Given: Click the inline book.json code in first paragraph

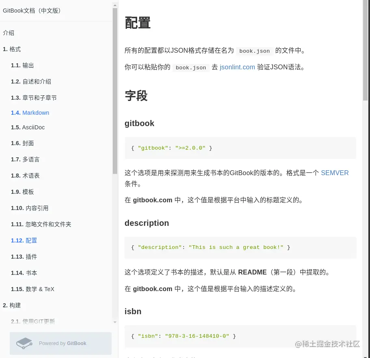Looking at the screenshot, I should click(x=254, y=51).
